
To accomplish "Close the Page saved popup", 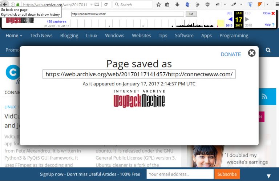I will (x=251, y=53).
